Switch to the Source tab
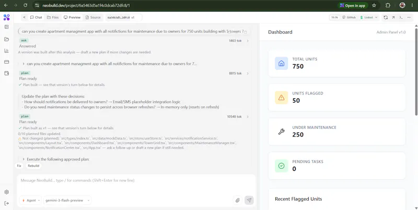418x210 pixels. [93, 17]
